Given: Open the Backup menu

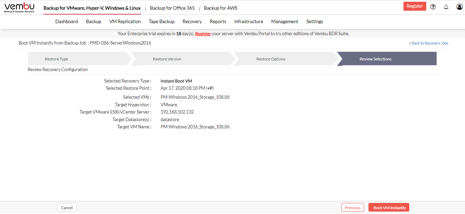Looking at the screenshot, I should pyautogui.click(x=93, y=21).
